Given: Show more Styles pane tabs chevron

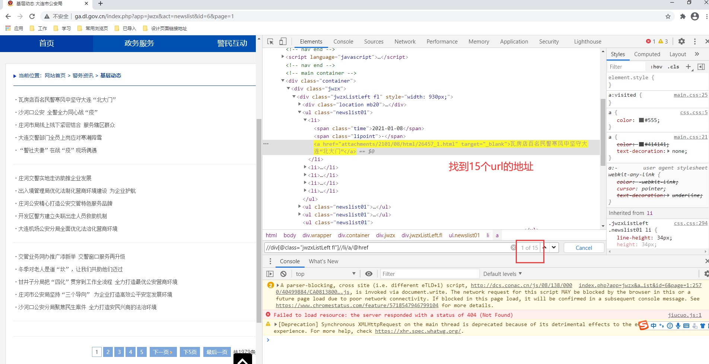Looking at the screenshot, I should [x=697, y=54].
